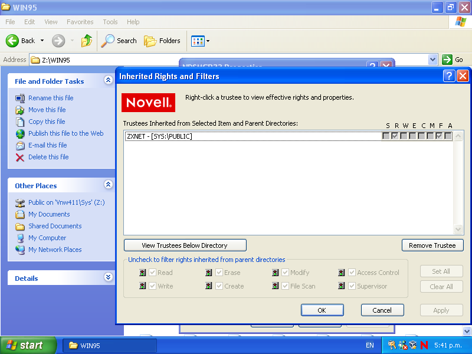Click the green Go arrow button

coord(447,60)
